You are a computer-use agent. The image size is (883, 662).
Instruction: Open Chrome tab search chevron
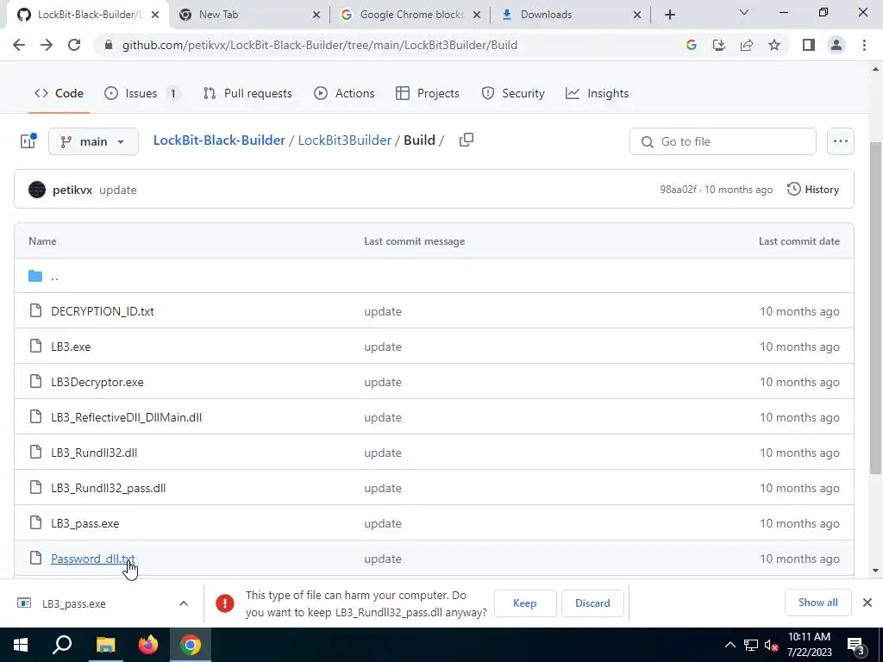point(744,12)
